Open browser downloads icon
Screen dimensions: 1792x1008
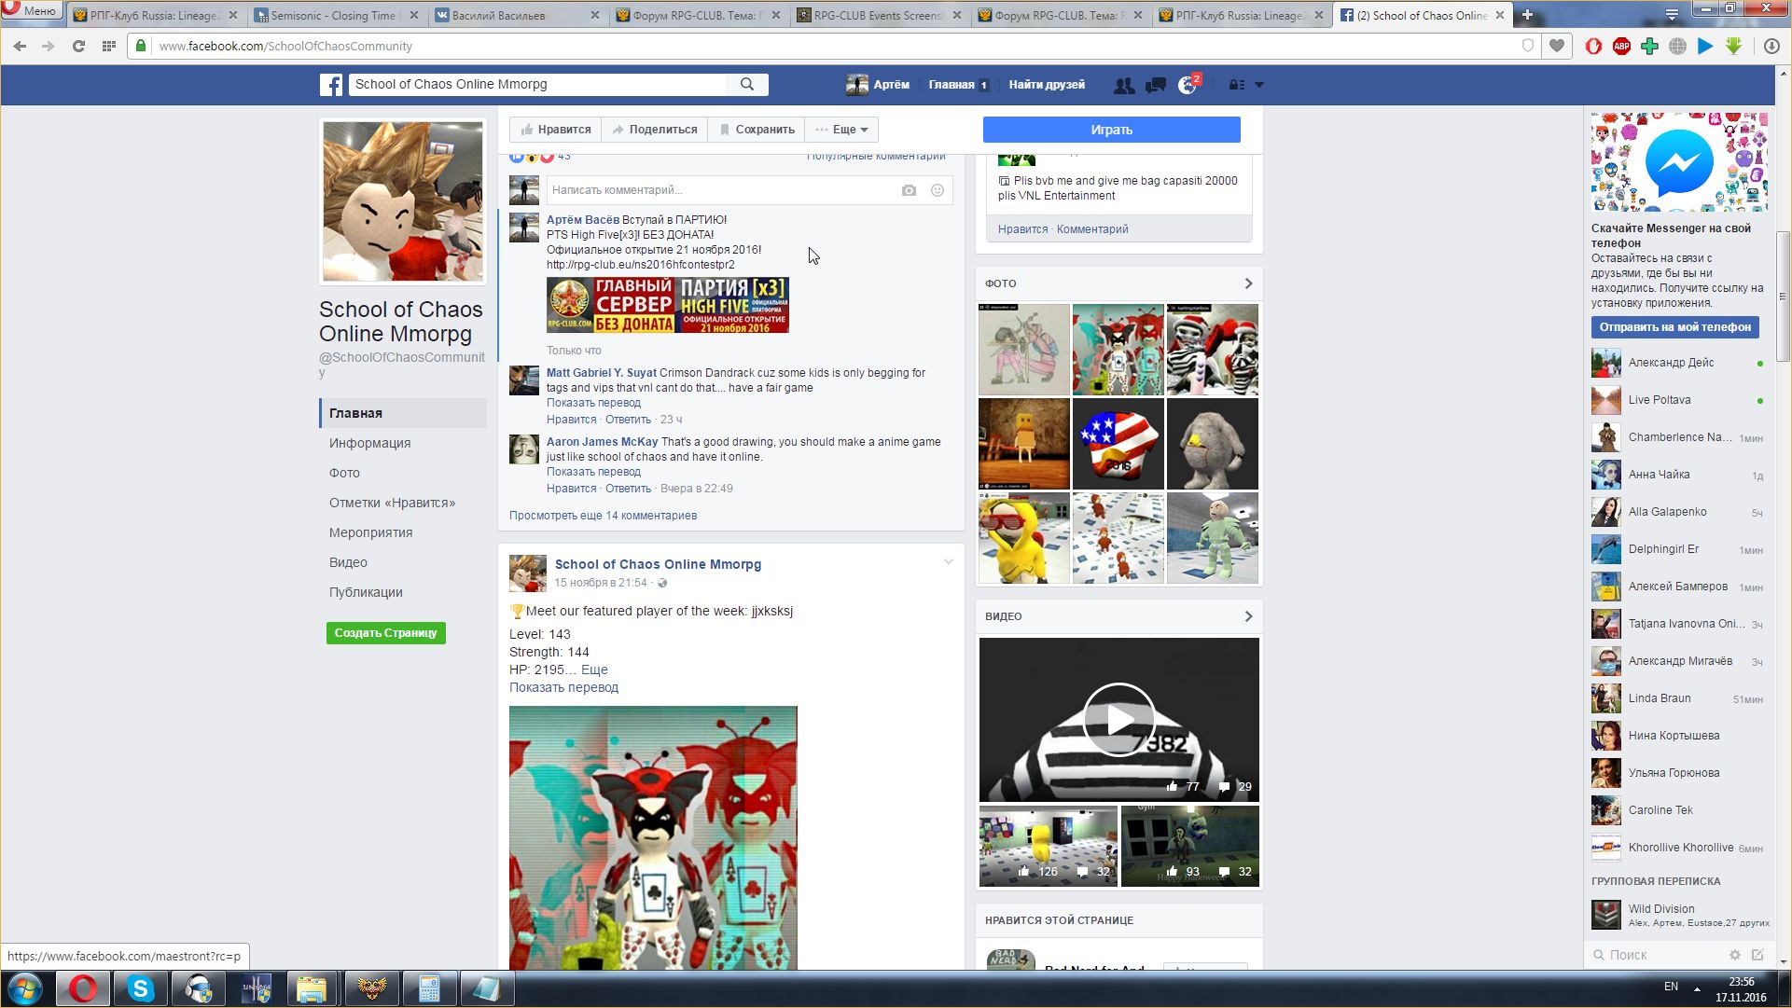pos(1771,46)
